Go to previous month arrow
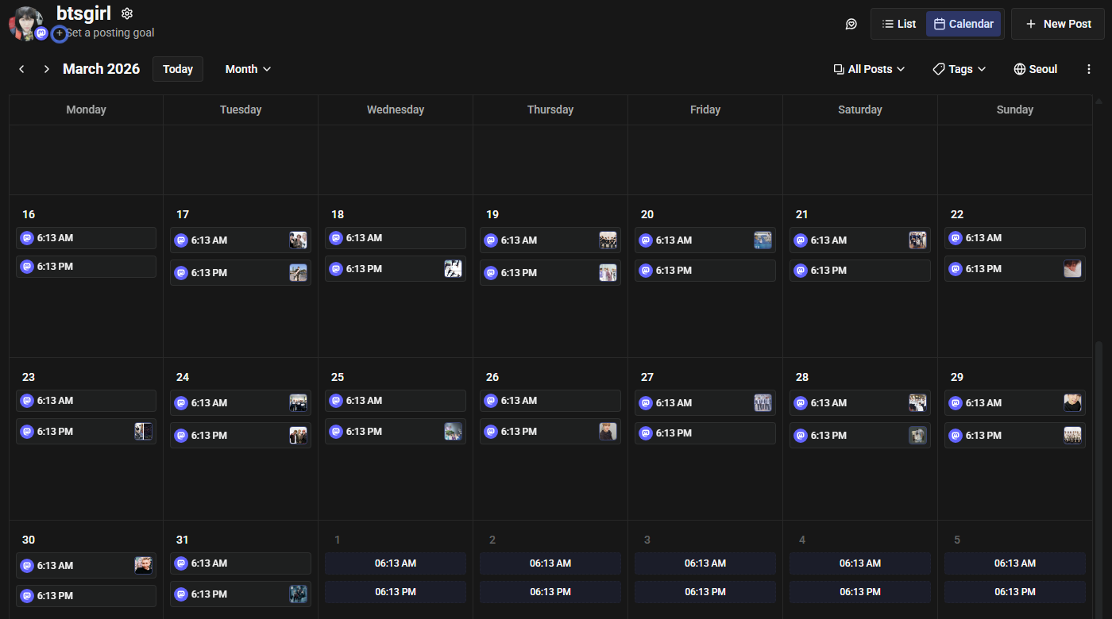This screenshot has width=1112, height=619. pos(21,69)
